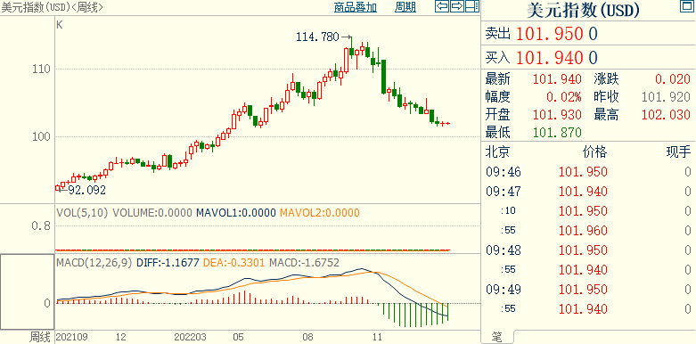
Task: Select the 买入 buy price 101.940
Action: (x=550, y=57)
